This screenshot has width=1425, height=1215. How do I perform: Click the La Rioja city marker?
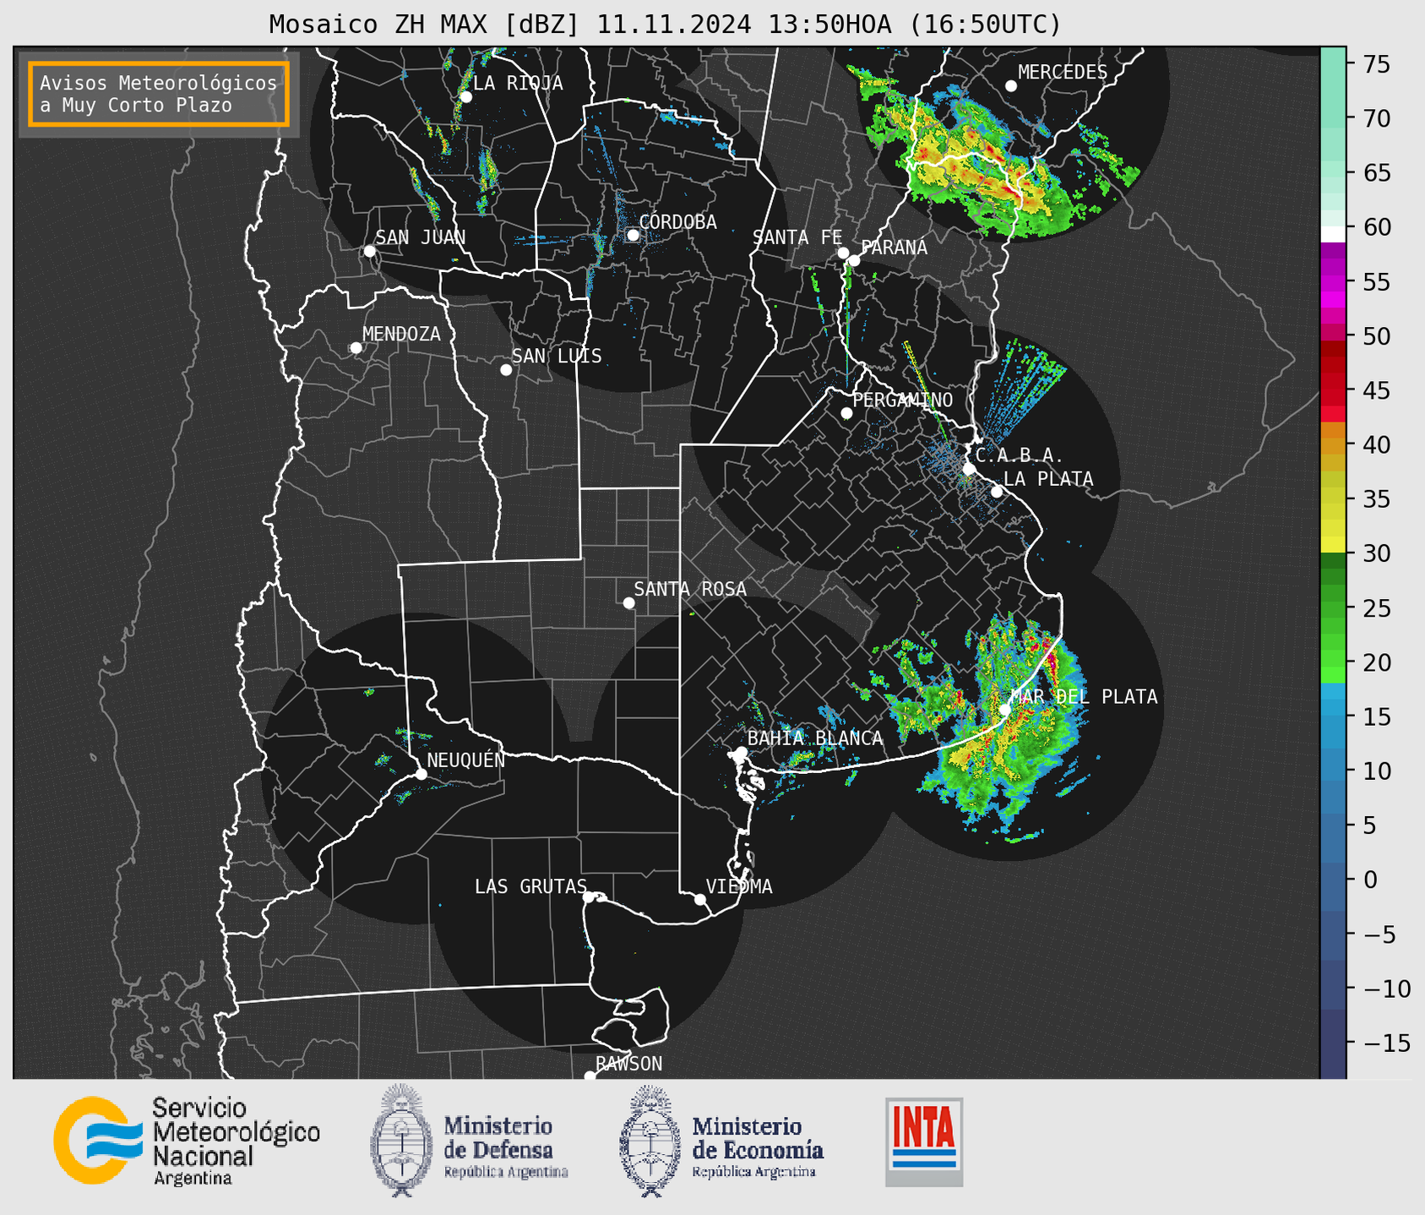465,97
